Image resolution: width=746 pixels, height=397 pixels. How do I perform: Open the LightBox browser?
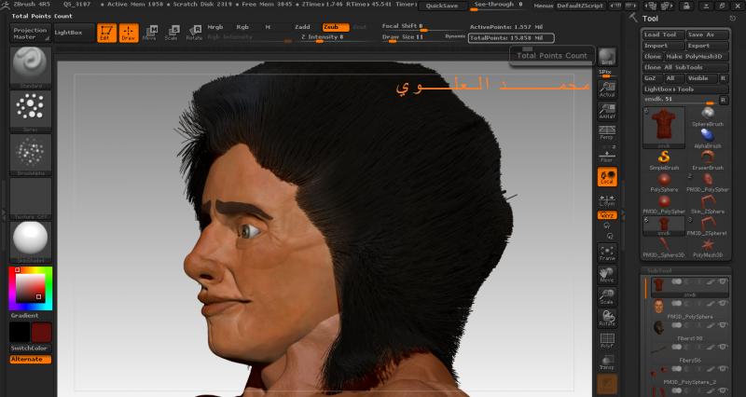74,33
